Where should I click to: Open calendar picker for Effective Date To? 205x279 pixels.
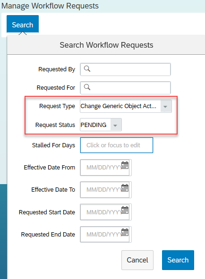coord(125,188)
